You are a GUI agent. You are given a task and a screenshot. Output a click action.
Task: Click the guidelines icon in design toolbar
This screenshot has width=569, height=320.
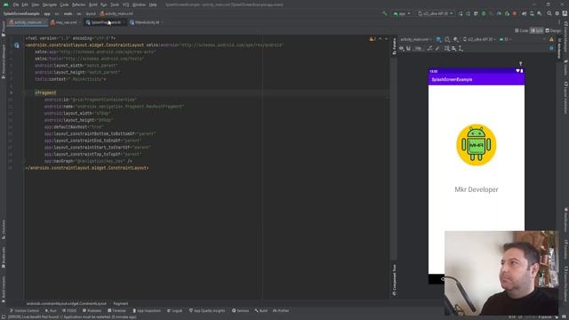tap(461, 48)
